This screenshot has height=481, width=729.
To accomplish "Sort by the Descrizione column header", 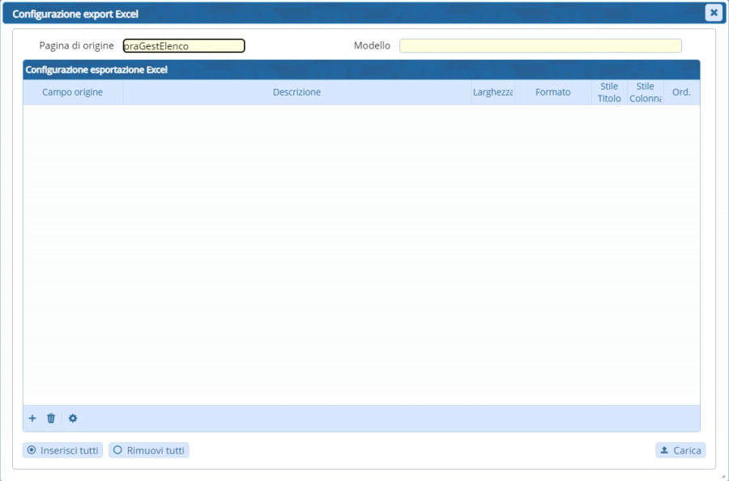I will click(x=296, y=92).
